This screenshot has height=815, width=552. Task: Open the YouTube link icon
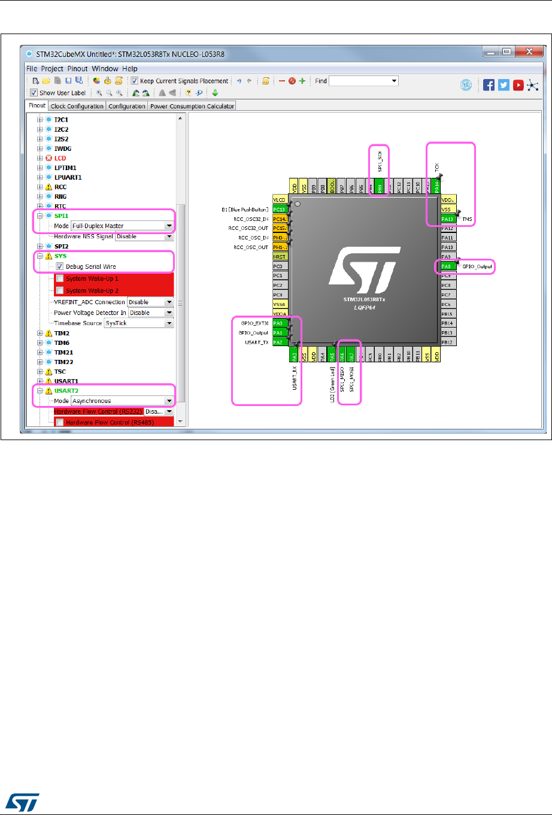click(x=518, y=85)
